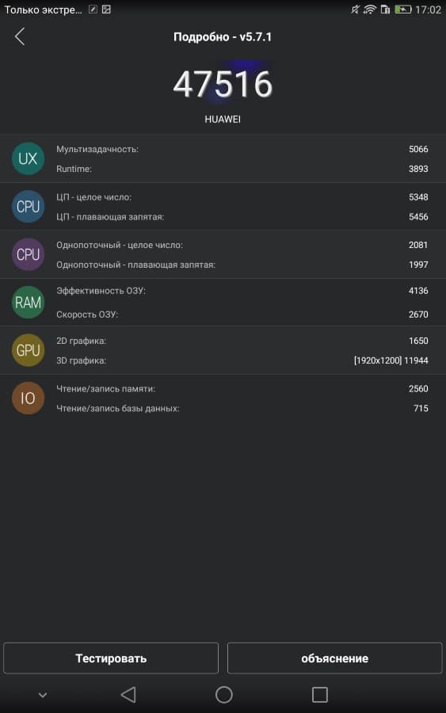Image resolution: width=446 pixels, height=713 pixels.
Task: Click the blue CPU category icon
Action: [28, 207]
